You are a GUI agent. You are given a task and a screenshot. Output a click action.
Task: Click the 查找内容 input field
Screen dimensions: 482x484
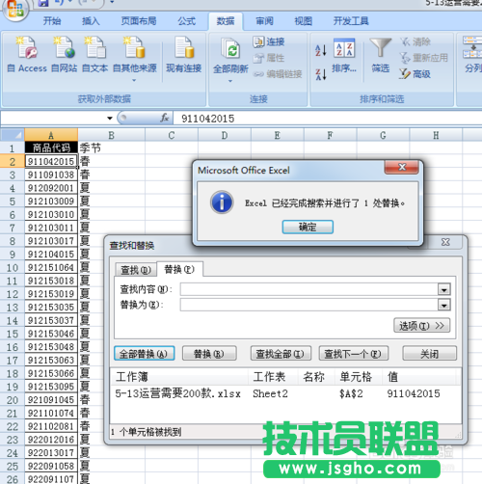click(309, 289)
